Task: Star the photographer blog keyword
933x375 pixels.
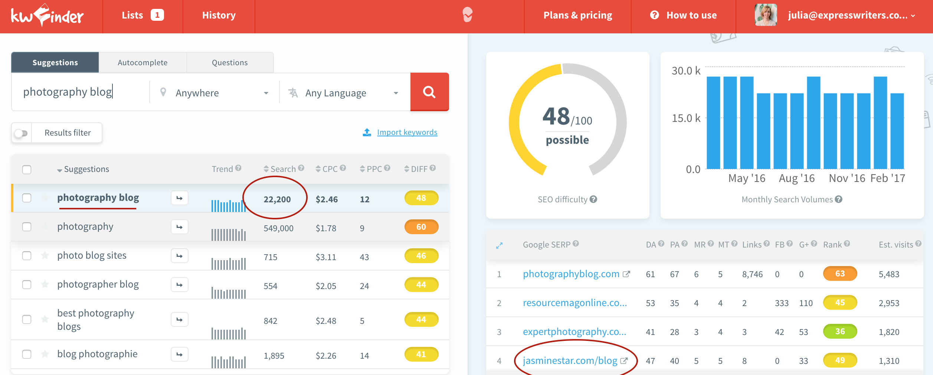Action: [45, 284]
